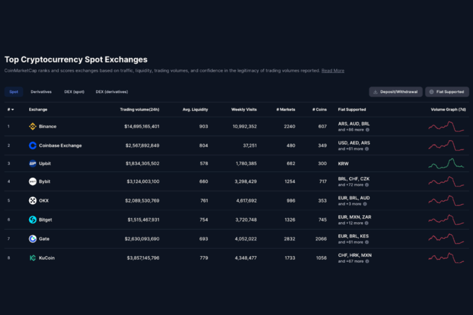
Task: Click the Binance logo icon
Action: pos(32,126)
